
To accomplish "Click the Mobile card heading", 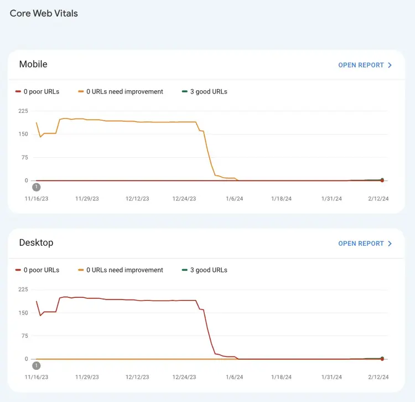I will tap(33, 64).
